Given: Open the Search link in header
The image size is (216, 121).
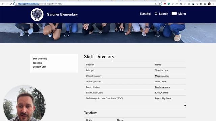Looking at the screenshot, I should (163, 14).
